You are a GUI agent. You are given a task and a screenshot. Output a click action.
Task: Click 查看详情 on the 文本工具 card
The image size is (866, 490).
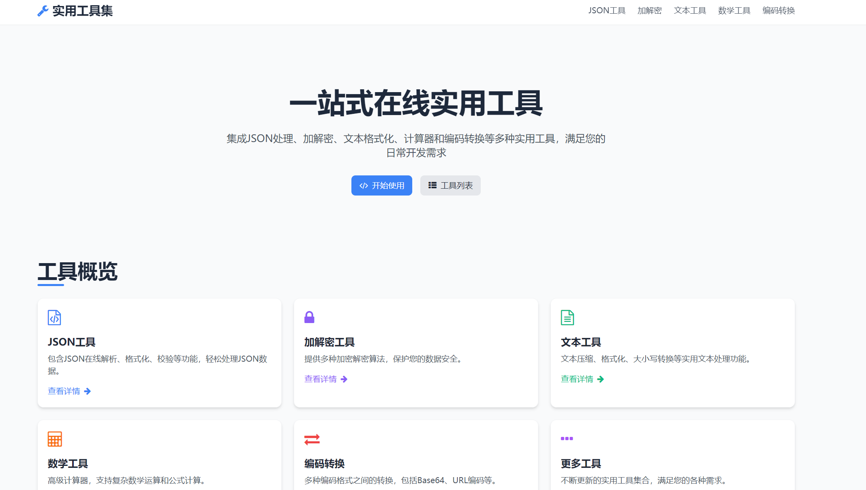(577, 379)
